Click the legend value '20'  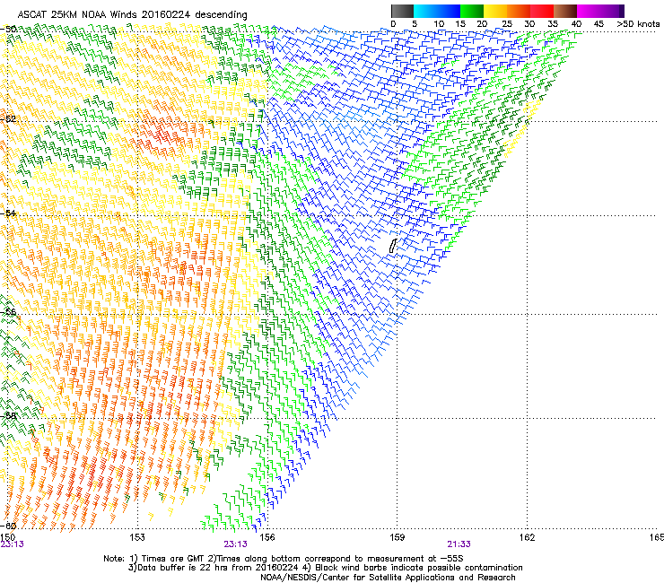482,23
